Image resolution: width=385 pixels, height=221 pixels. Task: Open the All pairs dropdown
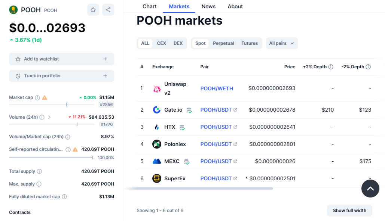(x=282, y=43)
